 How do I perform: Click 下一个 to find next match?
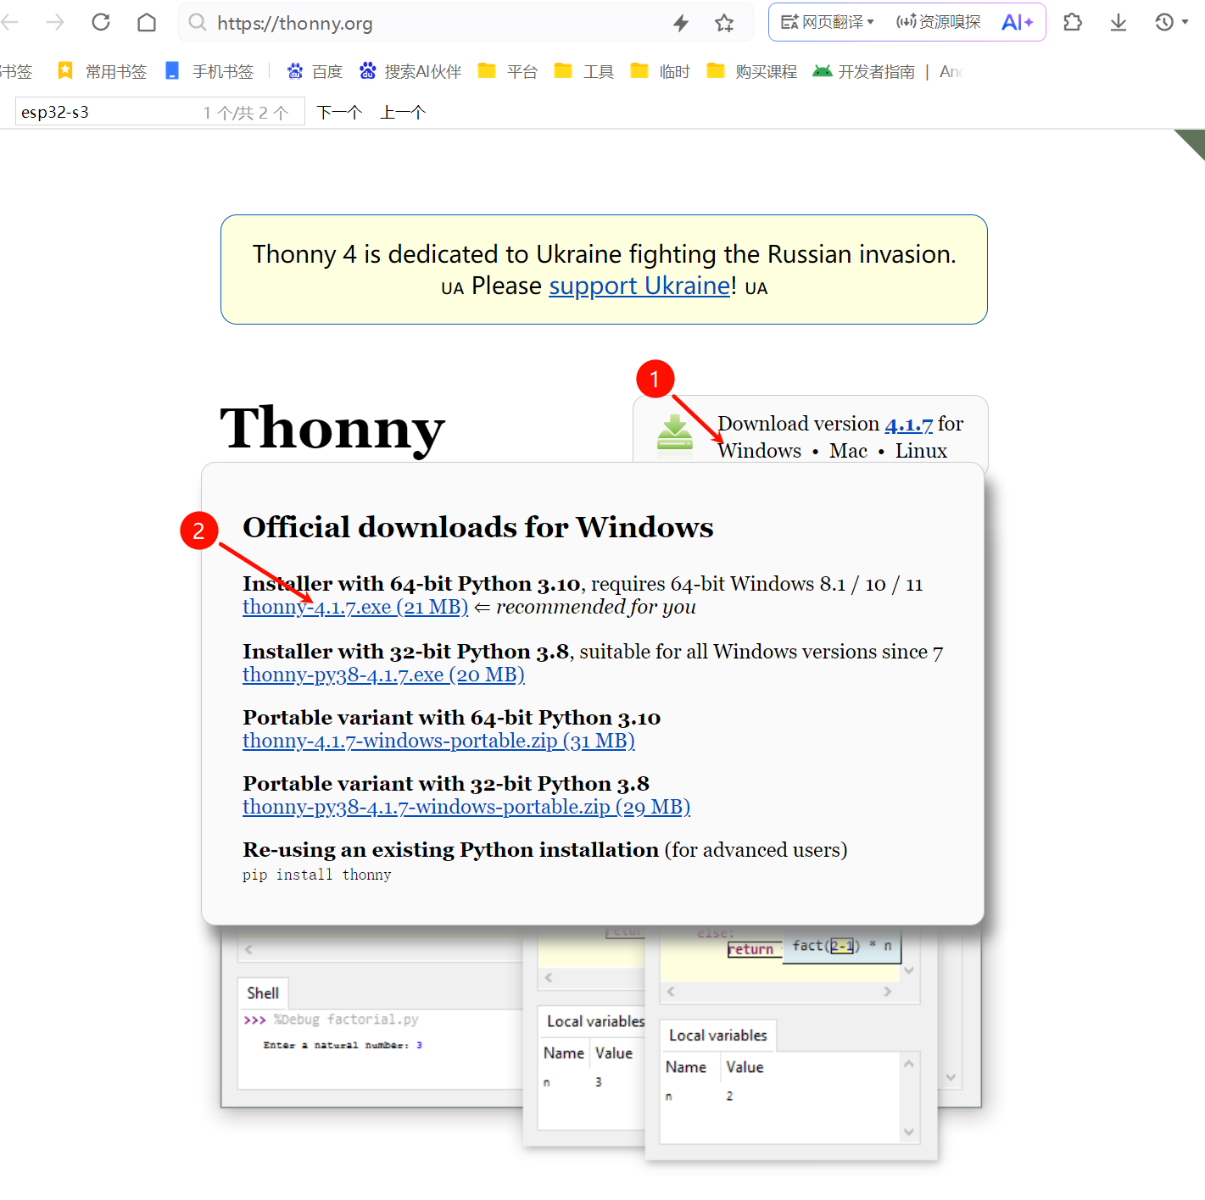339,112
